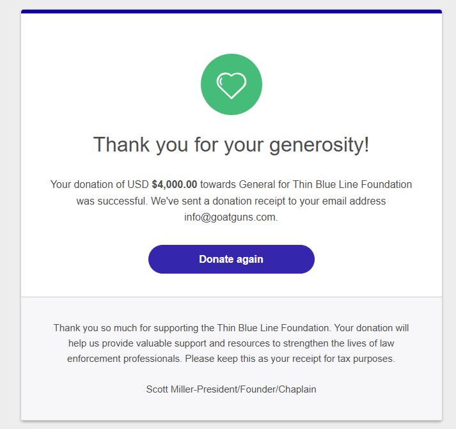Screen dimensions: 456x429
Task: Click the green heart icon
Action: tap(232, 84)
